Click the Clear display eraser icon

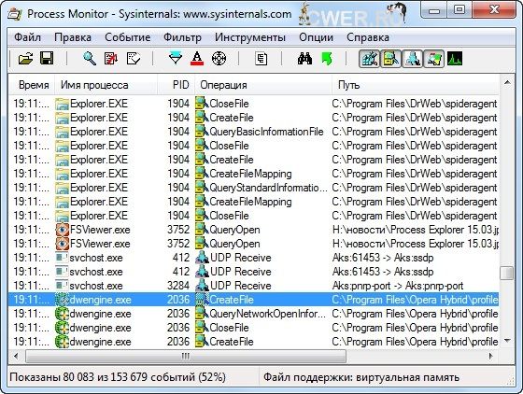coord(134,59)
